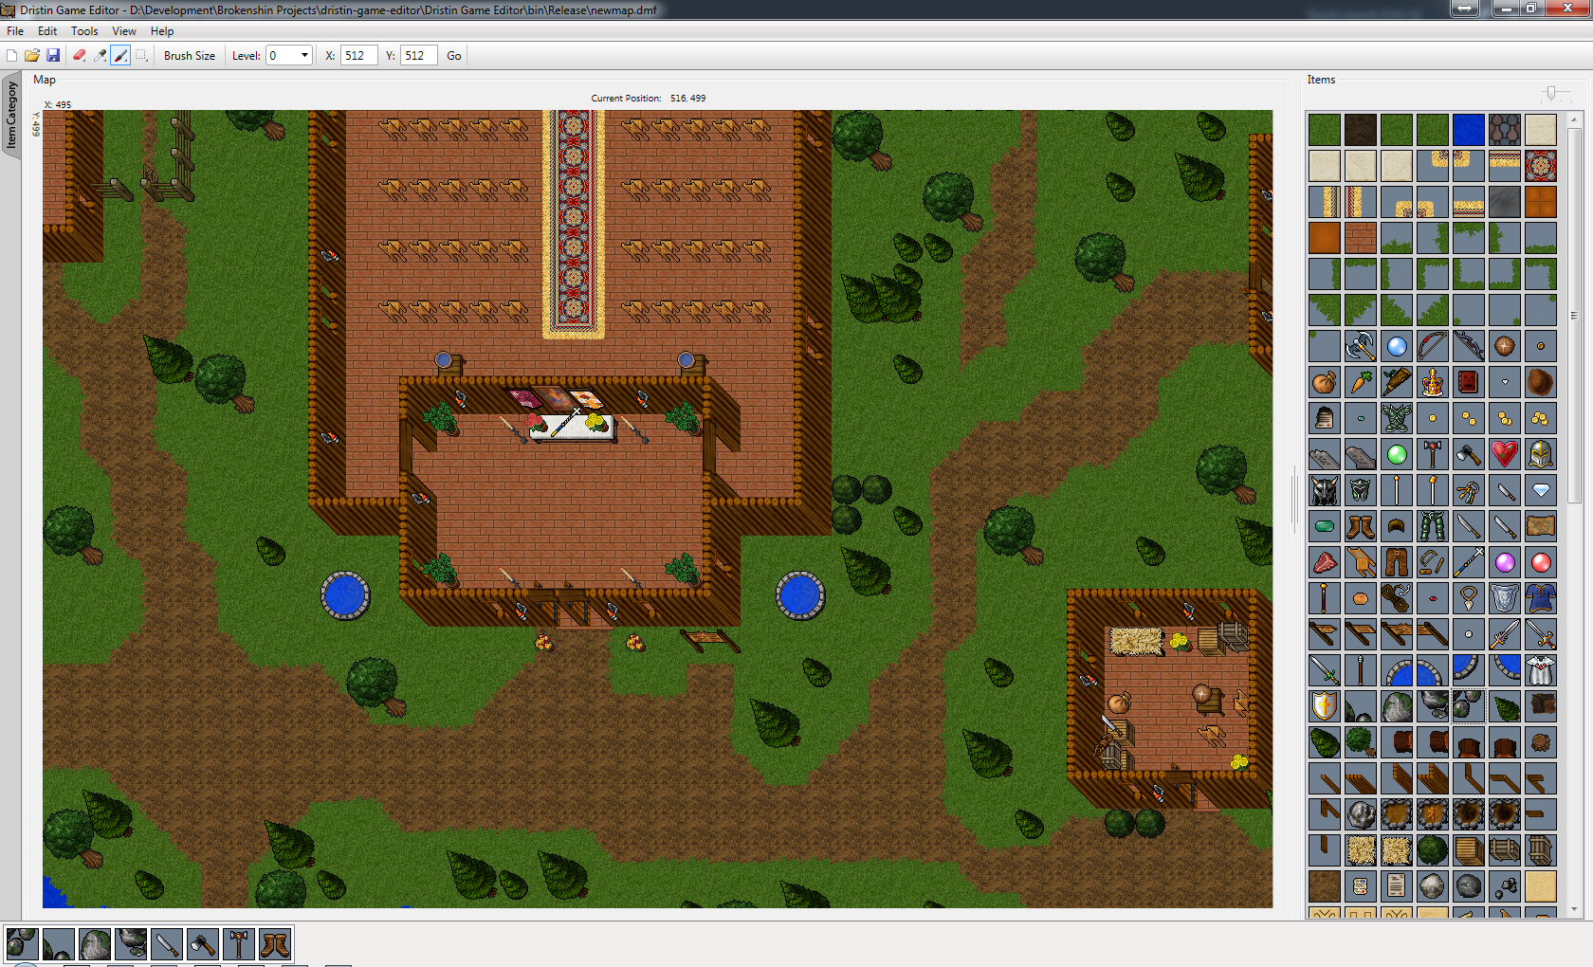Choose the red heart item
This screenshot has height=967, width=1593.
pyautogui.click(x=1504, y=455)
